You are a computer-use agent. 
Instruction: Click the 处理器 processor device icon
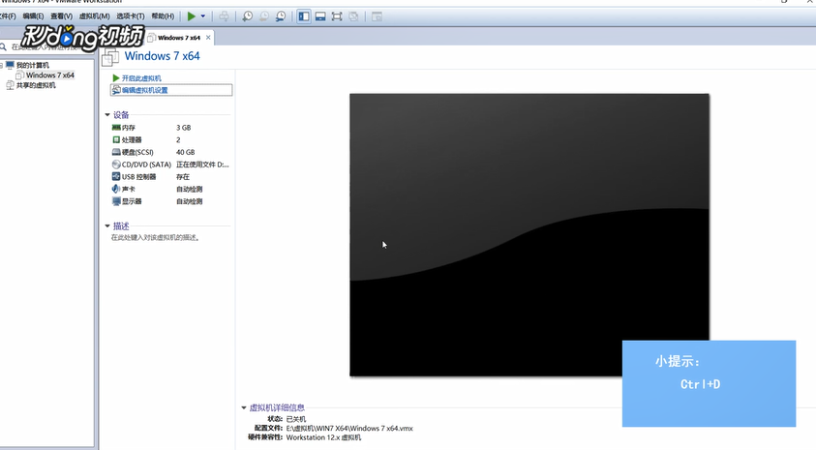(116, 140)
